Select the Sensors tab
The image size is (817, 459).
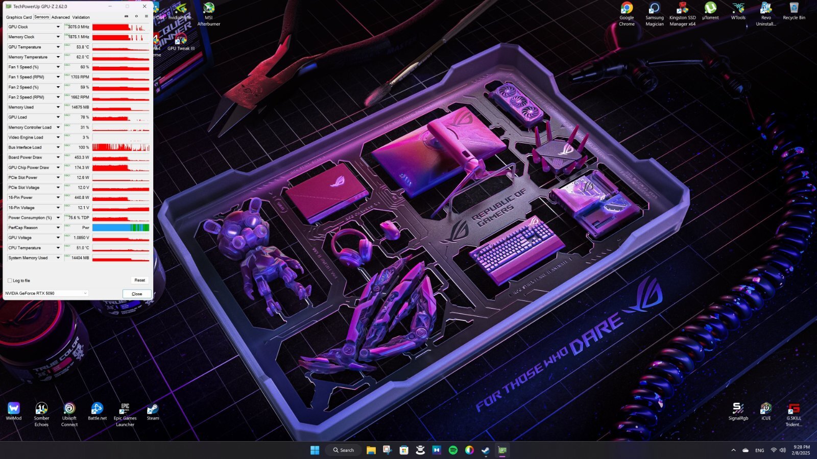click(41, 17)
